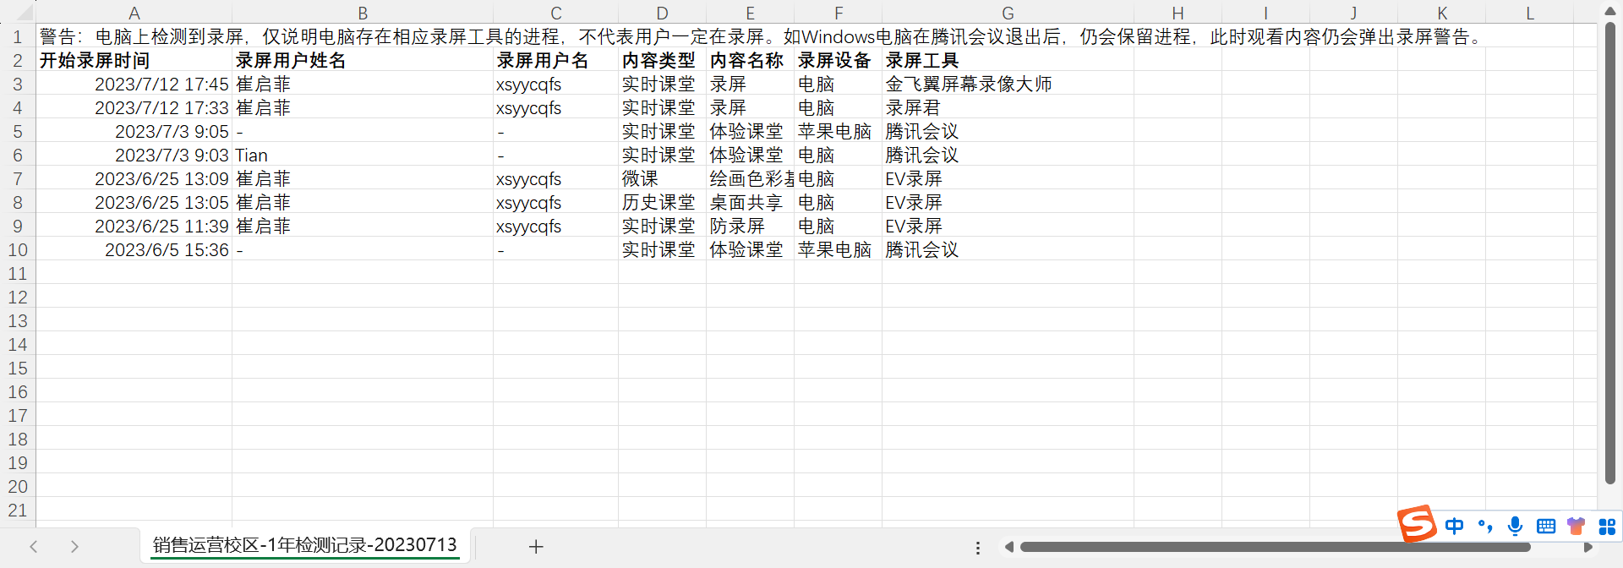Click the Sogou input method S logo
The height and width of the screenshot is (568, 1623).
[x=1417, y=524]
